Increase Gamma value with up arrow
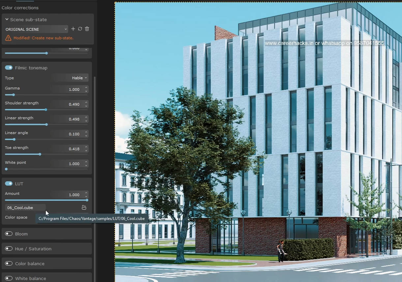 click(86, 88)
